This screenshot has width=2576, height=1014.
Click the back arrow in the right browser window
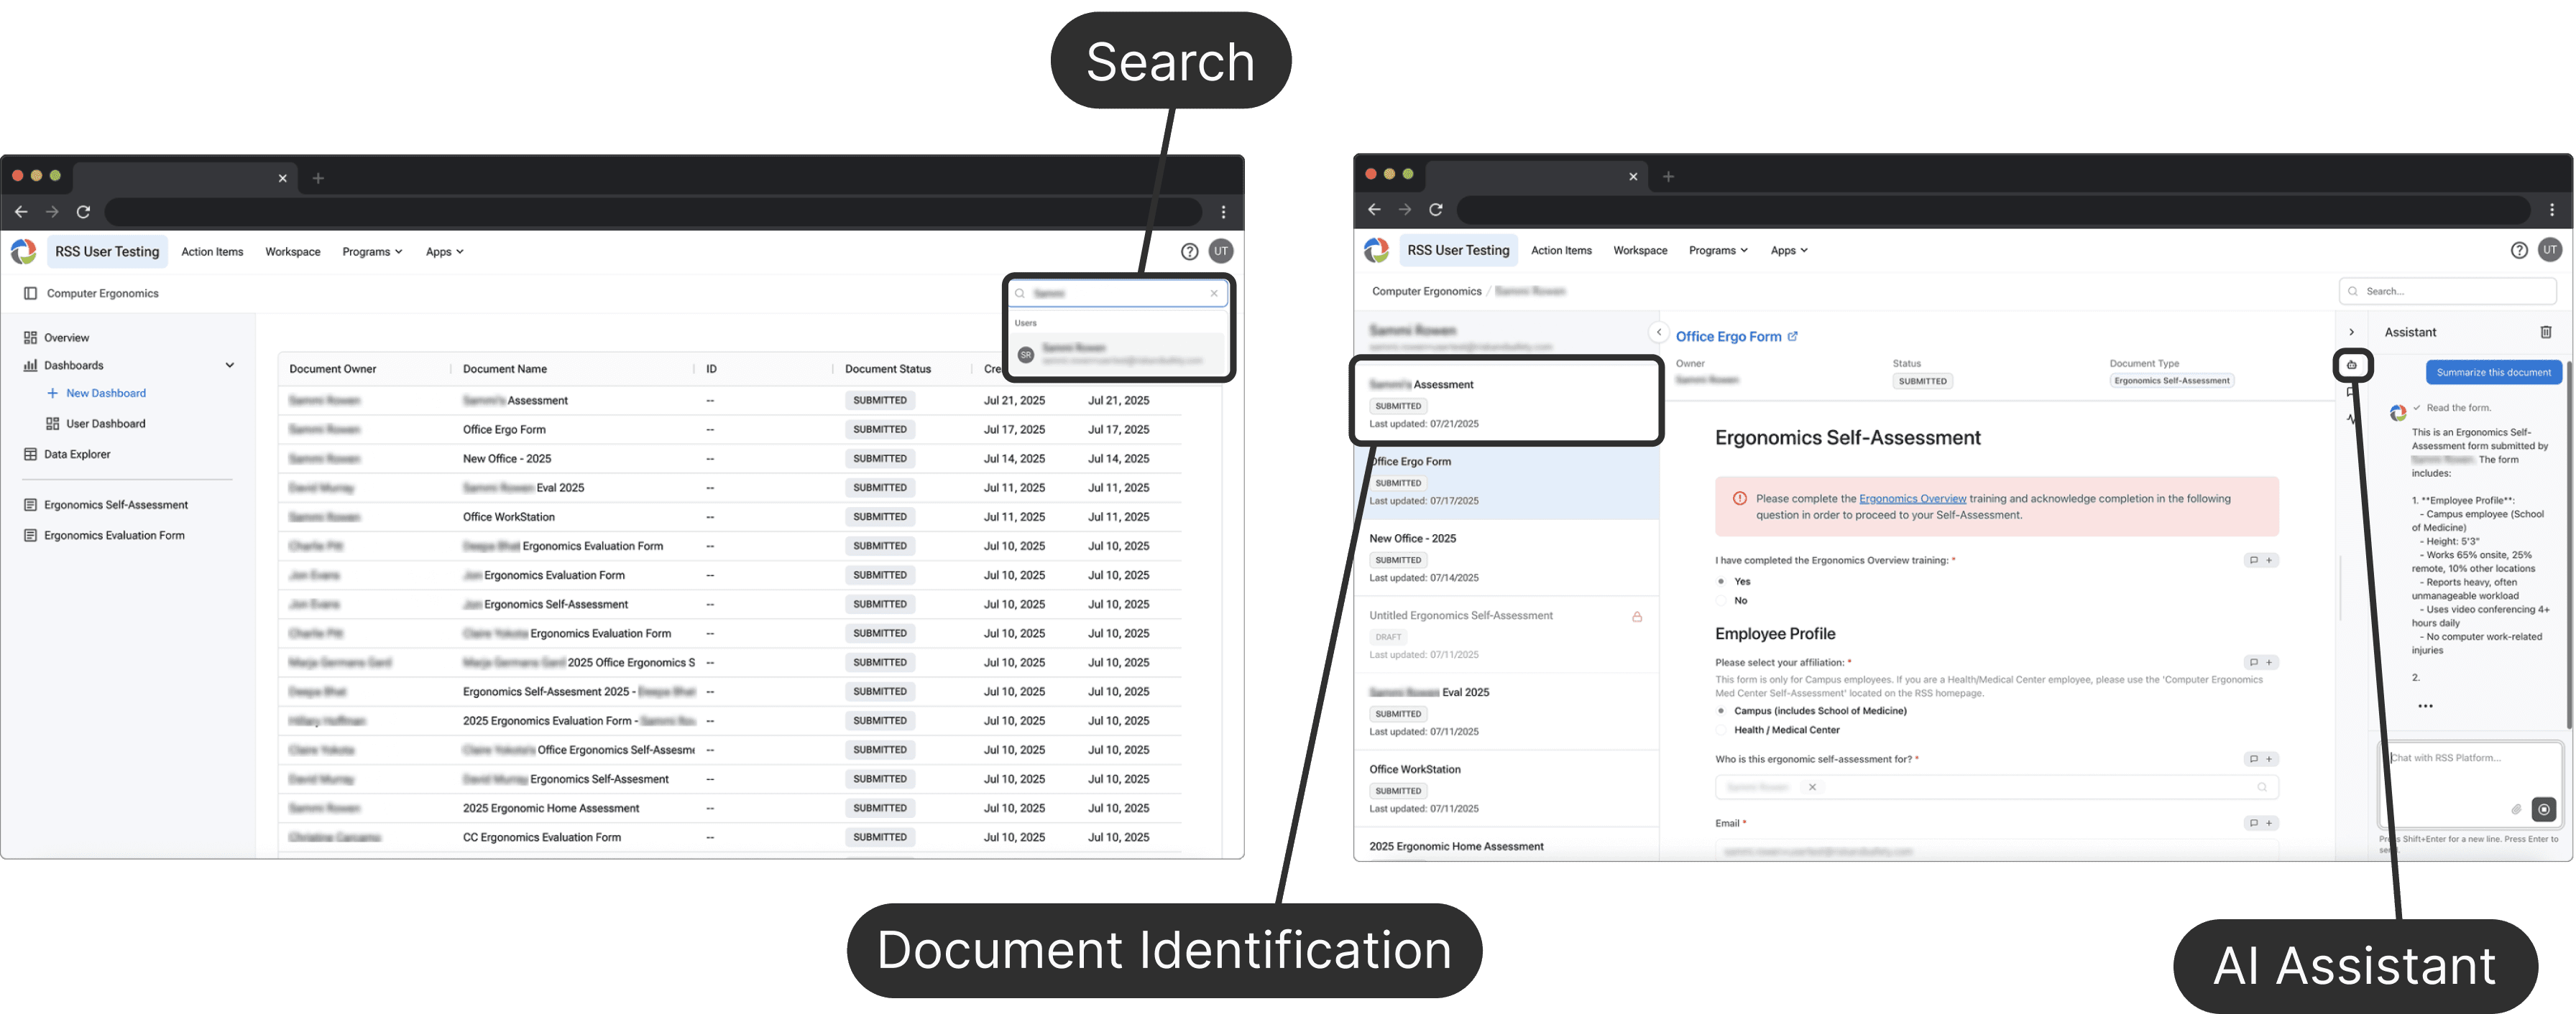pyautogui.click(x=1374, y=210)
